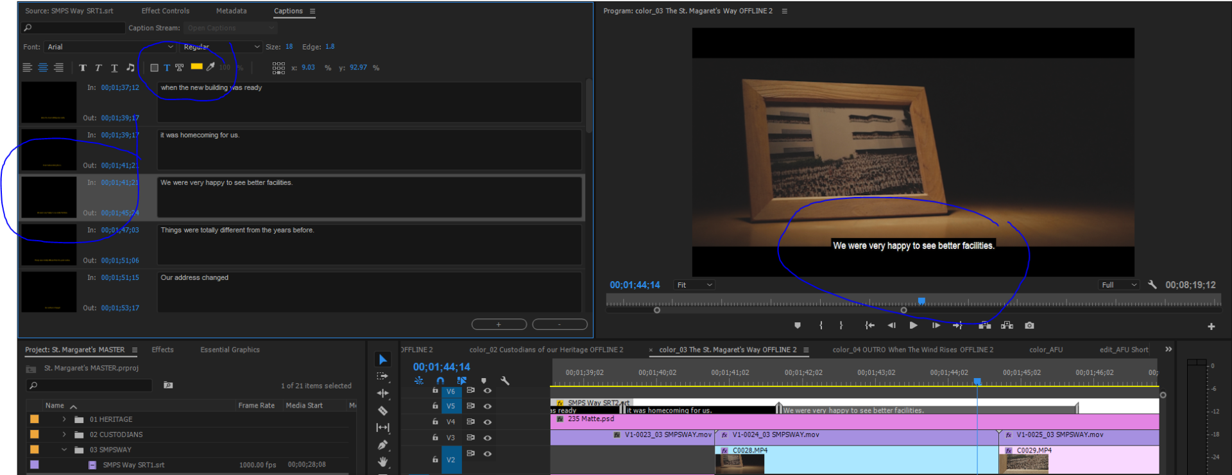Image resolution: width=1232 pixels, height=475 pixels.
Task: Insert a music note symbol in caption
Action: (x=130, y=67)
